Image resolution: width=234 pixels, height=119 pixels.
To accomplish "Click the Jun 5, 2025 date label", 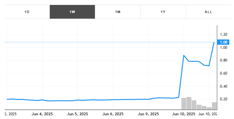I will click(x=77, y=114).
